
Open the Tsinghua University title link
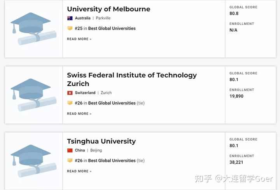coord(101,141)
